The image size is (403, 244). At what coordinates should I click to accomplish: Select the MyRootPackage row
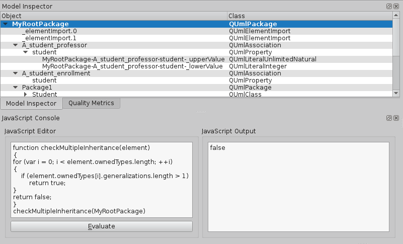(196, 24)
